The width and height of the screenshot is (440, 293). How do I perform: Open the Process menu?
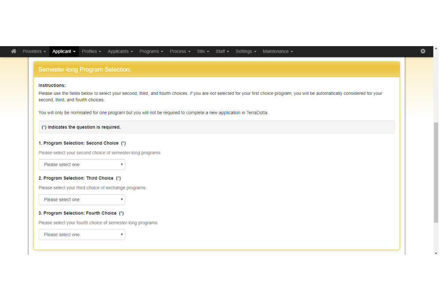click(180, 51)
